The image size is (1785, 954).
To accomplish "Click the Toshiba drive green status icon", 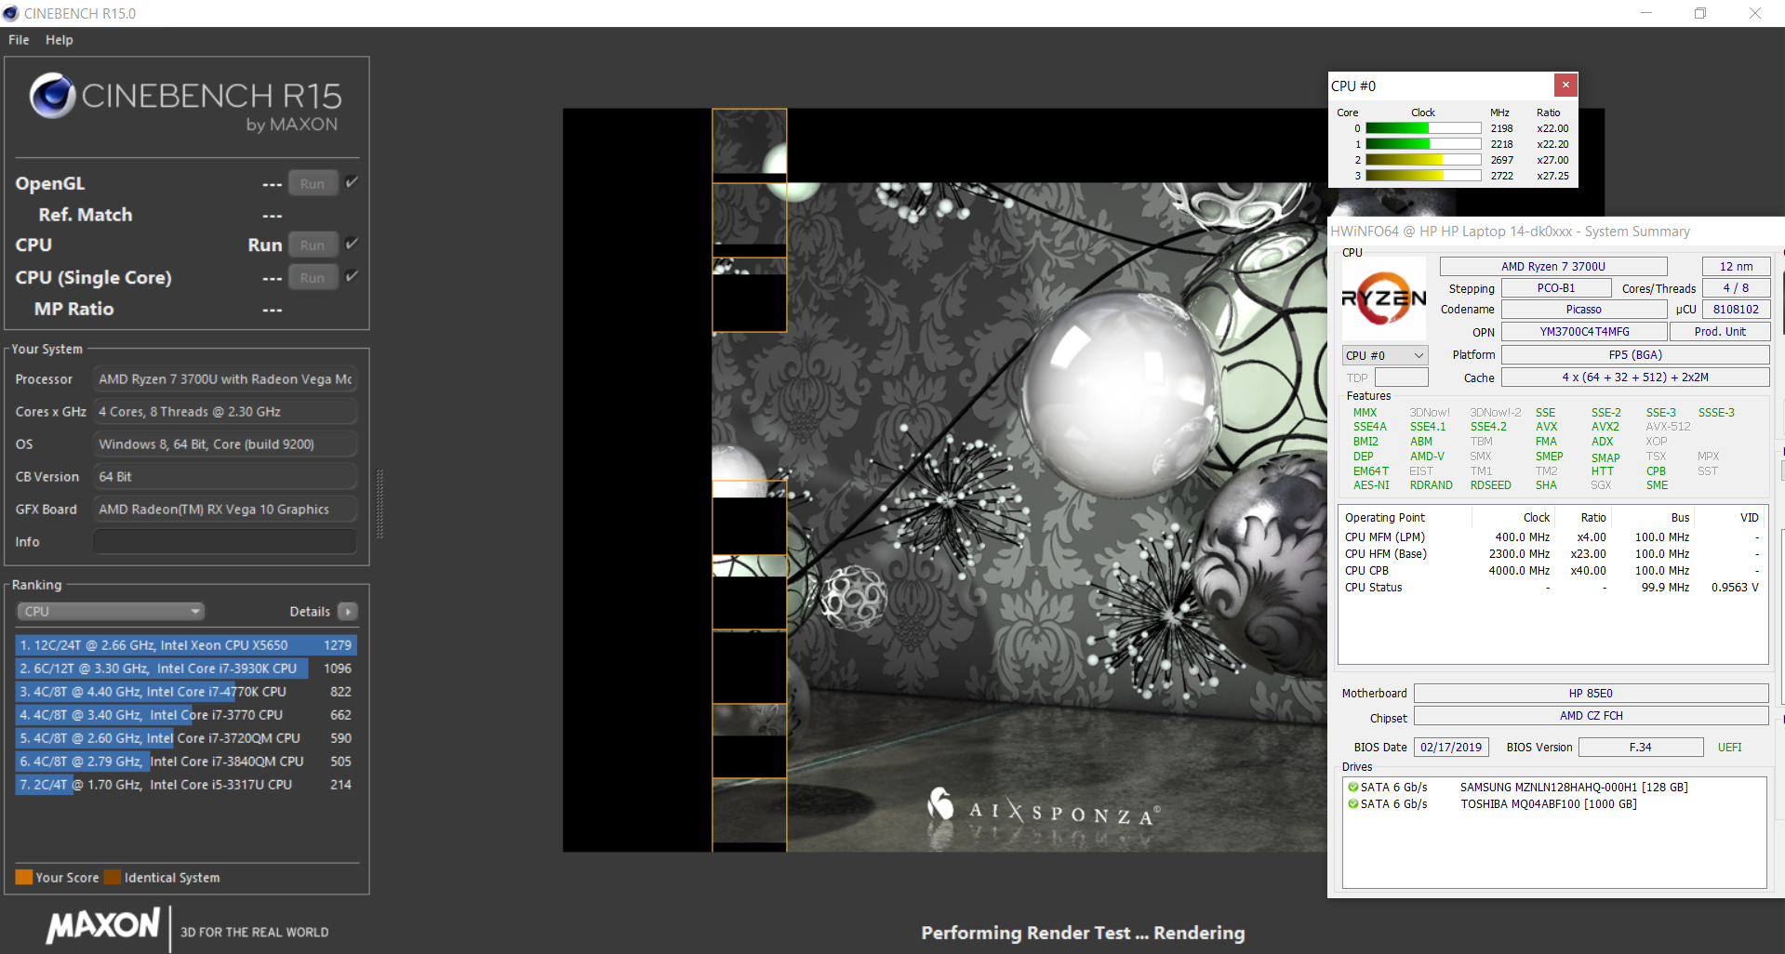I will pyautogui.click(x=1353, y=804).
